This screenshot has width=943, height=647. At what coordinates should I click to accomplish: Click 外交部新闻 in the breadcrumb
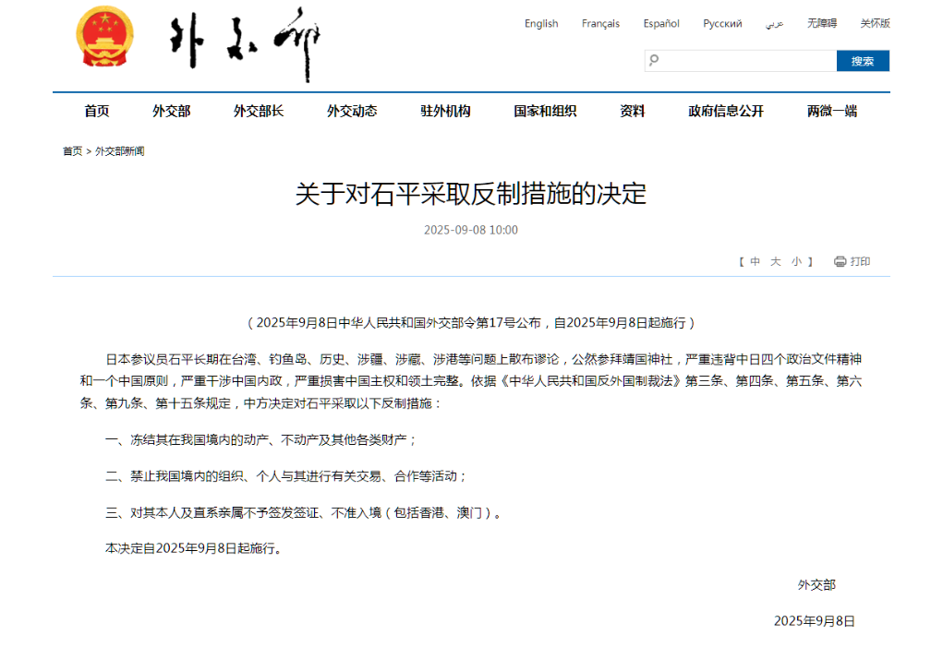[x=119, y=151]
